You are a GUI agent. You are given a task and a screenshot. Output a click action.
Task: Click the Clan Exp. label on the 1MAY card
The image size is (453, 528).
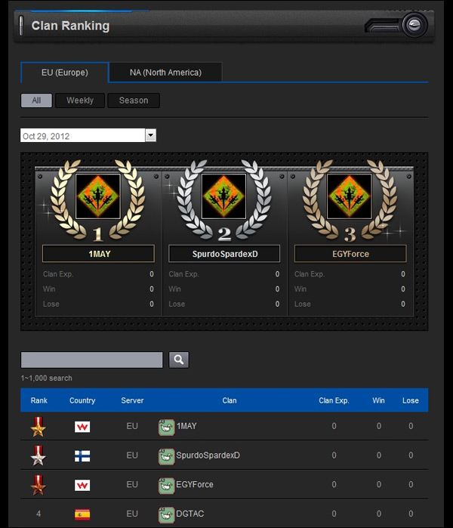click(58, 274)
